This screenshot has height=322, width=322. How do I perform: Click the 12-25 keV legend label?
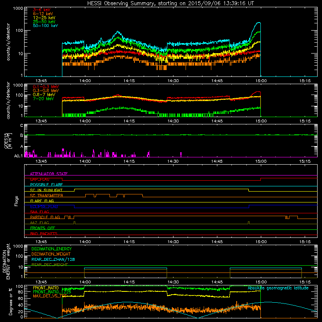pos(44,18)
